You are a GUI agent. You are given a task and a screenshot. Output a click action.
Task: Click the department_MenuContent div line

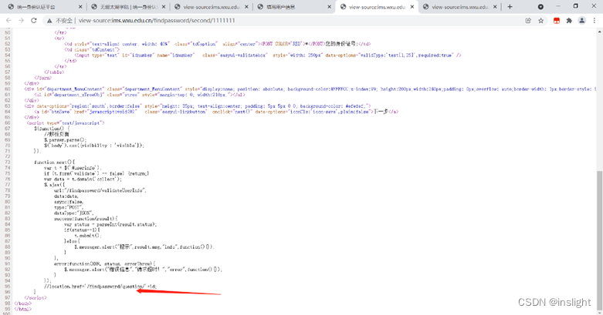[x=310, y=89]
